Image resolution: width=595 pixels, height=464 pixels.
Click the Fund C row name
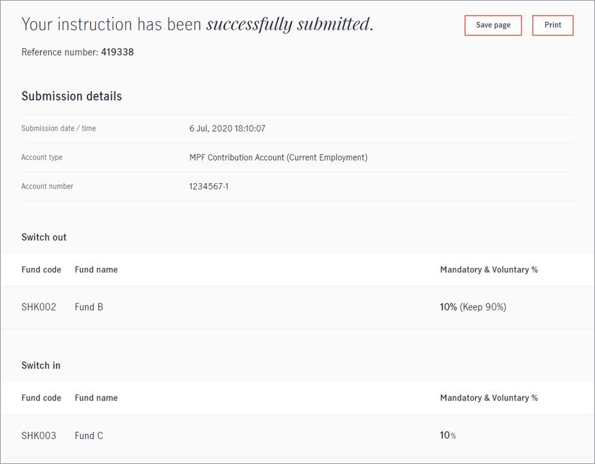[89, 436]
